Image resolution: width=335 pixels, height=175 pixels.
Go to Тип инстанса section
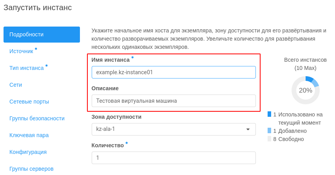[27, 68]
